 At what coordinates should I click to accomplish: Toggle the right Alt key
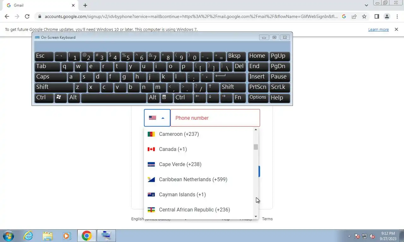(x=153, y=98)
